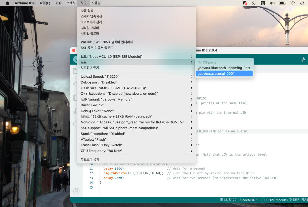Expand Stack Protection "Disabled" submenu
308x207 pixels.
[x=137, y=133]
